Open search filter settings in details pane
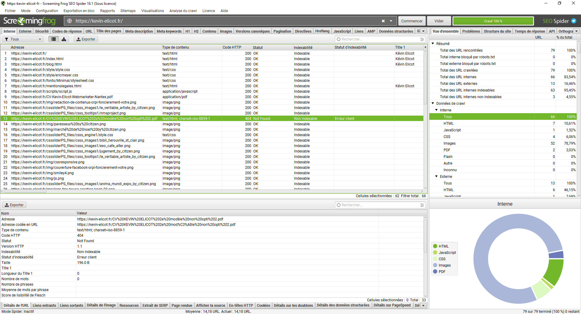This screenshot has width=581, height=314. pyautogui.click(x=422, y=205)
